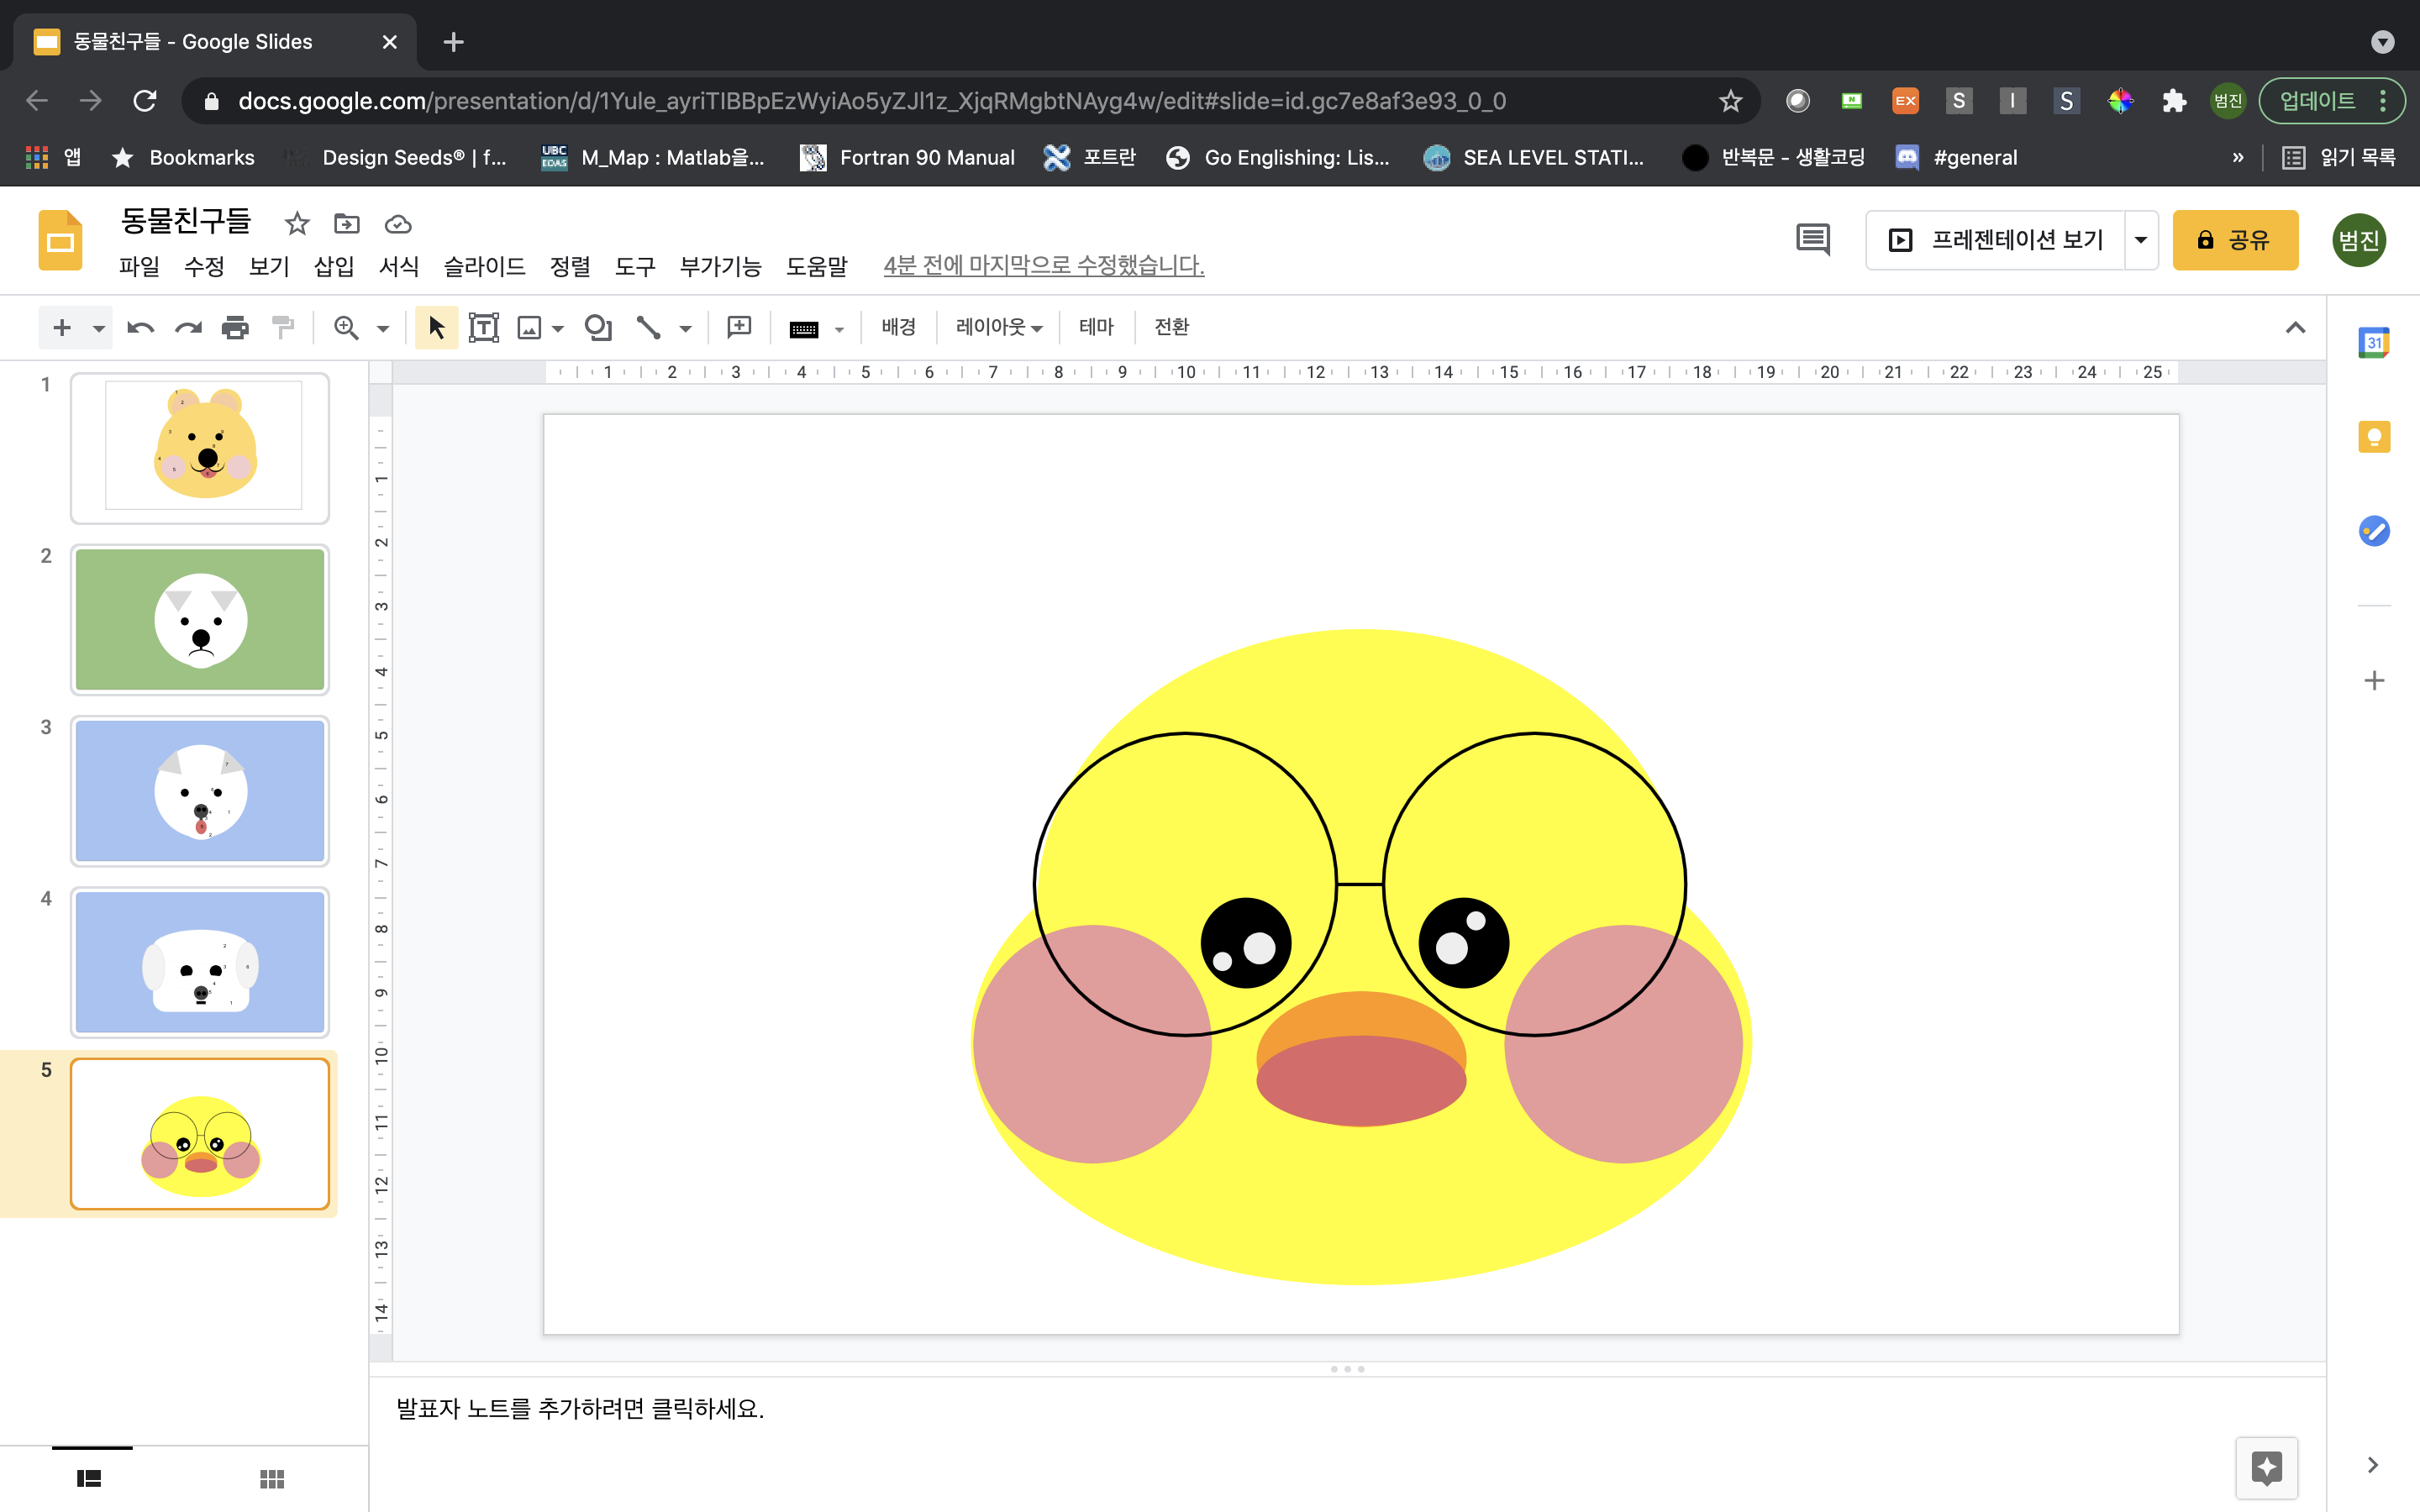Viewport: 2420px width, 1512px height.
Task: Star the 동물친구들 document
Action: pyautogui.click(x=297, y=224)
